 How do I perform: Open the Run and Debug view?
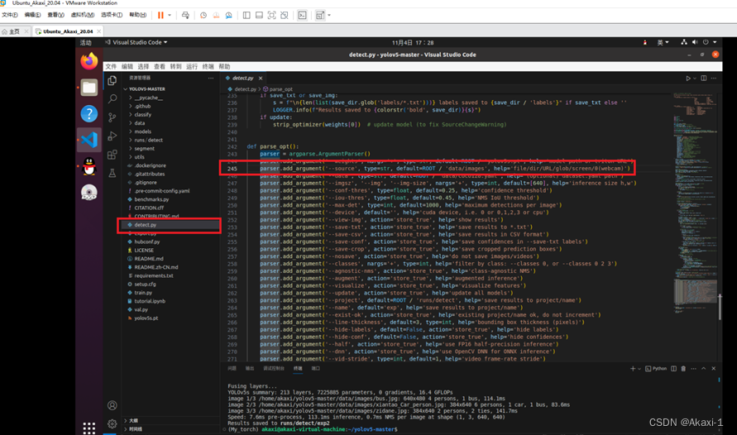click(x=112, y=136)
